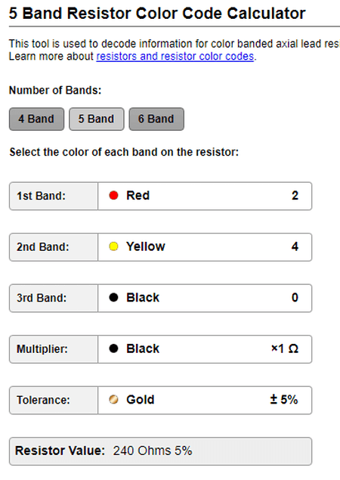Open the resistors and resistor color codes link
Screen dimensions: 340x480
175,57
